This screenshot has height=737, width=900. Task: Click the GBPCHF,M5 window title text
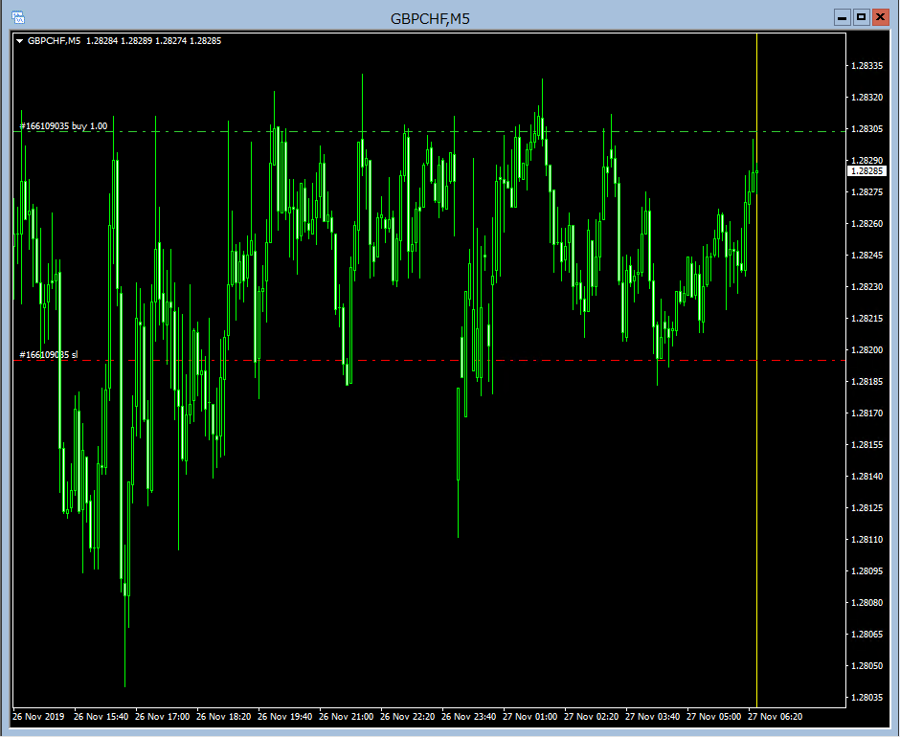(430, 19)
